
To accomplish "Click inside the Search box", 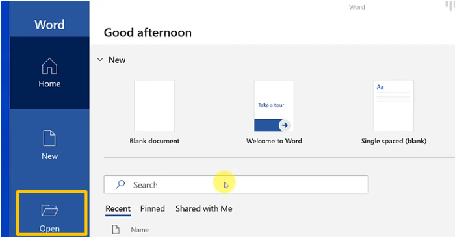I will [x=236, y=184].
